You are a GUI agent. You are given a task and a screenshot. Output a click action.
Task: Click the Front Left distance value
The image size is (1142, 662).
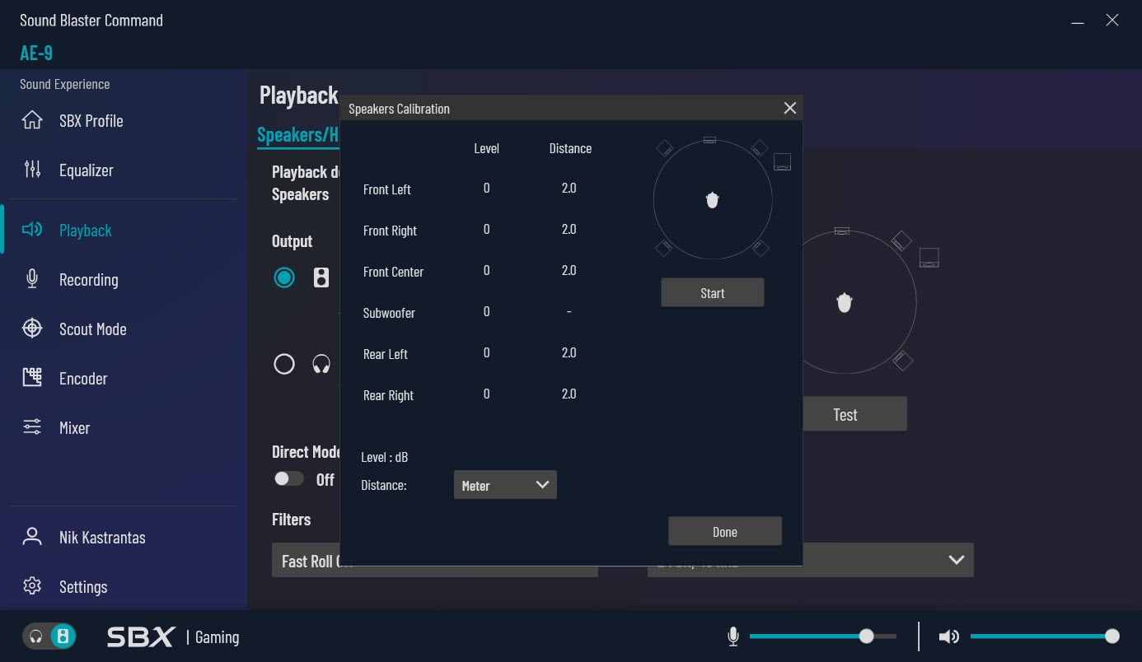569,188
